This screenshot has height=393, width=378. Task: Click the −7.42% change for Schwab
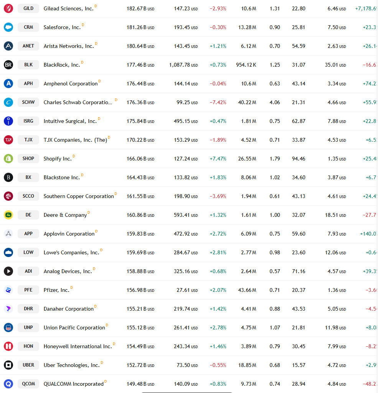click(218, 103)
